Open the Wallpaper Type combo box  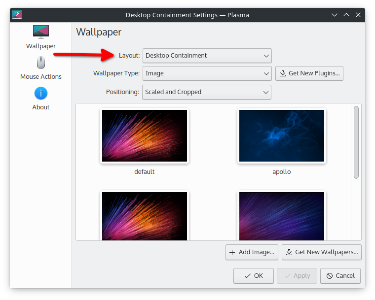[x=207, y=73]
